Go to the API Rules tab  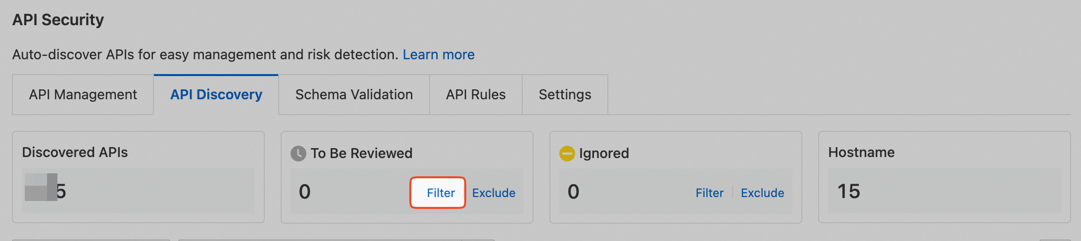(476, 95)
